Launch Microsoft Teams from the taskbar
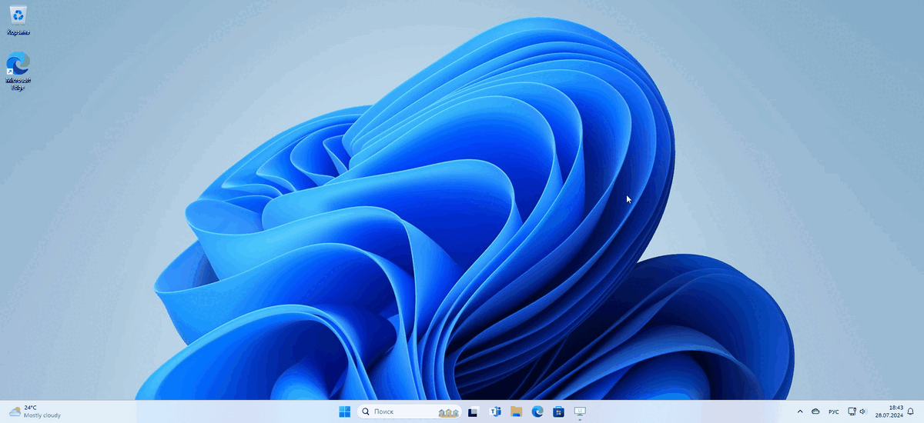The width and height of the screenshot is (924, 423). [x=495, y=411]
